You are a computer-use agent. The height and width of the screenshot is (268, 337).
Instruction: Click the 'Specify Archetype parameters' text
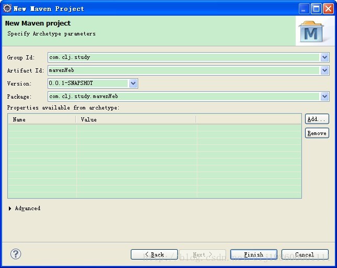tap(51, 34)
